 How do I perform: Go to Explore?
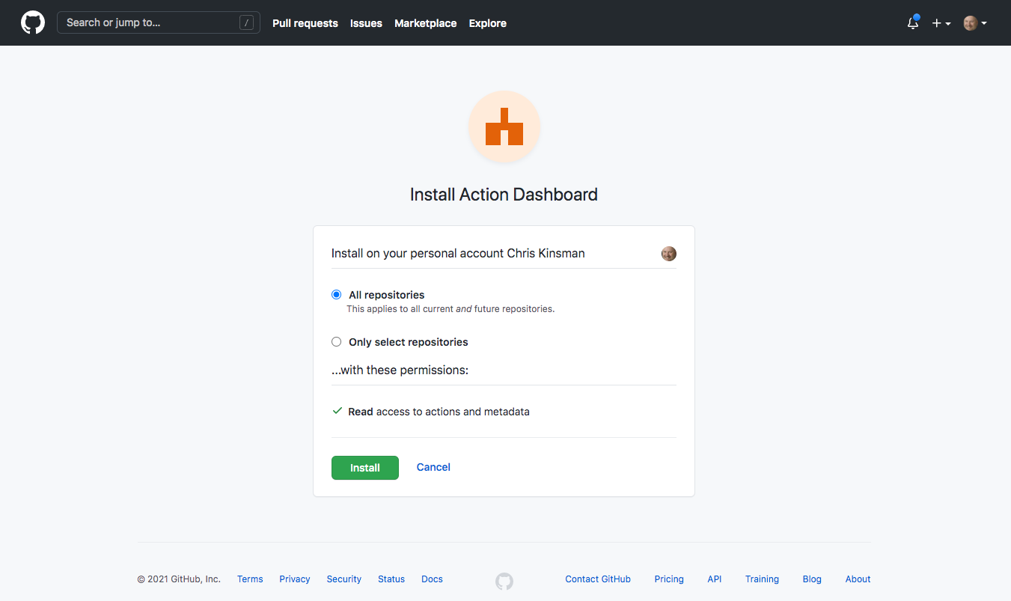coord(488,23)
